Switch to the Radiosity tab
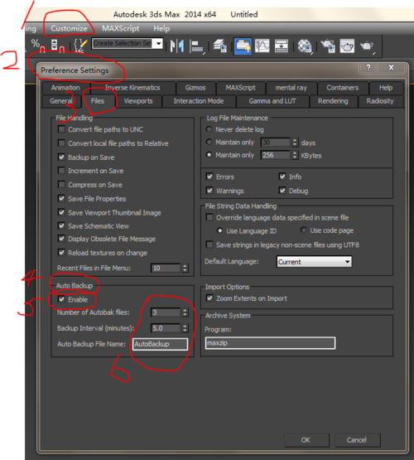Viewport: 414px width, 460px height. [380, 101]
